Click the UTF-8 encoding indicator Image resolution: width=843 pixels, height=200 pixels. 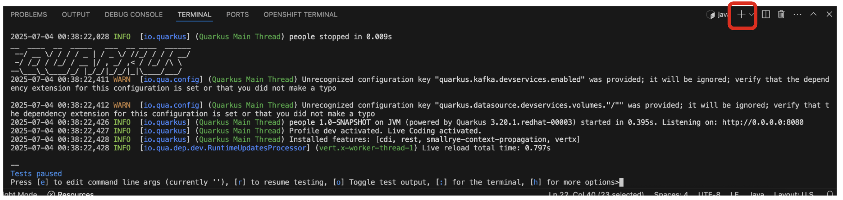click(x=709, y=194)
